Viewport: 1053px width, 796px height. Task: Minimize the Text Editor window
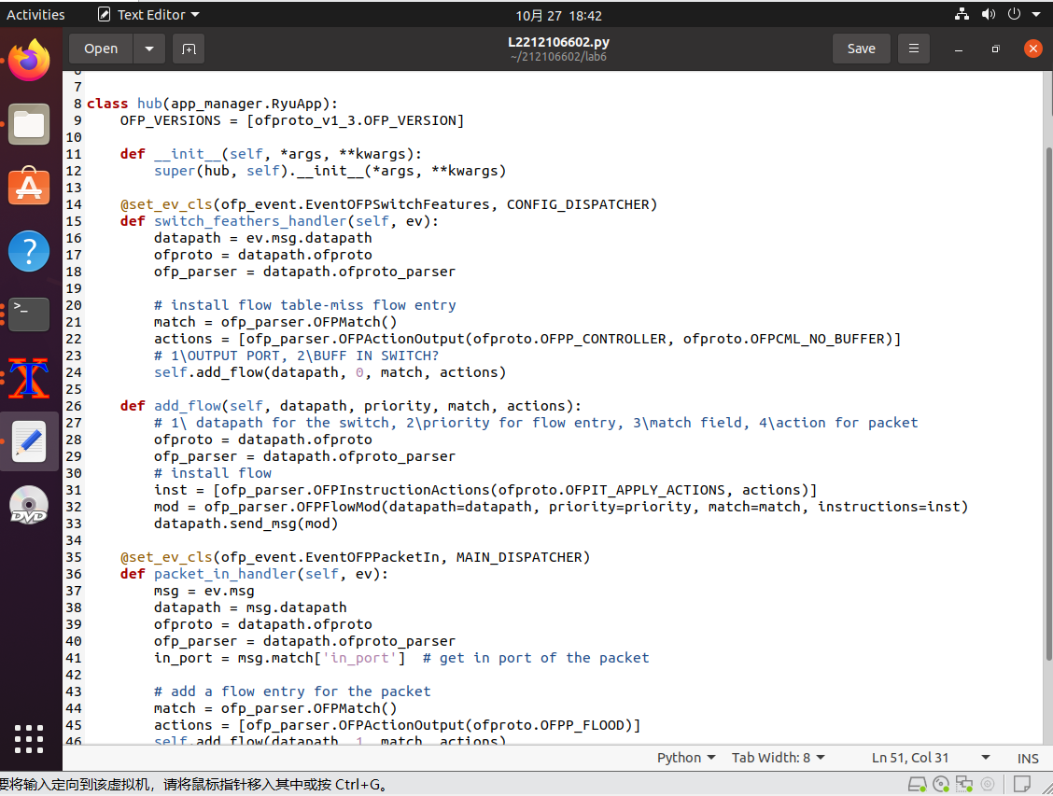click(x=959, y=49)
